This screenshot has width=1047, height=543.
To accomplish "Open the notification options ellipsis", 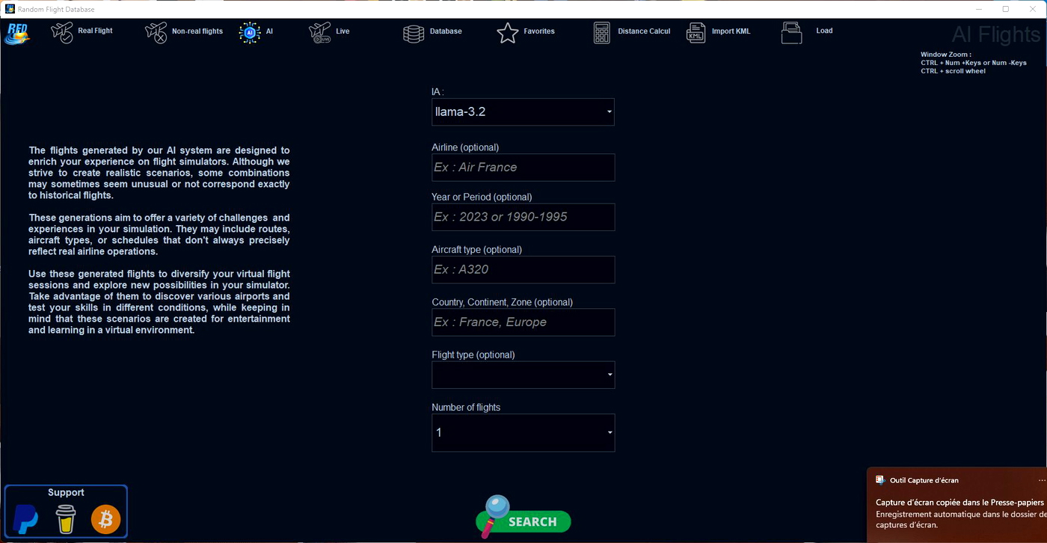I will pos(1042,480).
